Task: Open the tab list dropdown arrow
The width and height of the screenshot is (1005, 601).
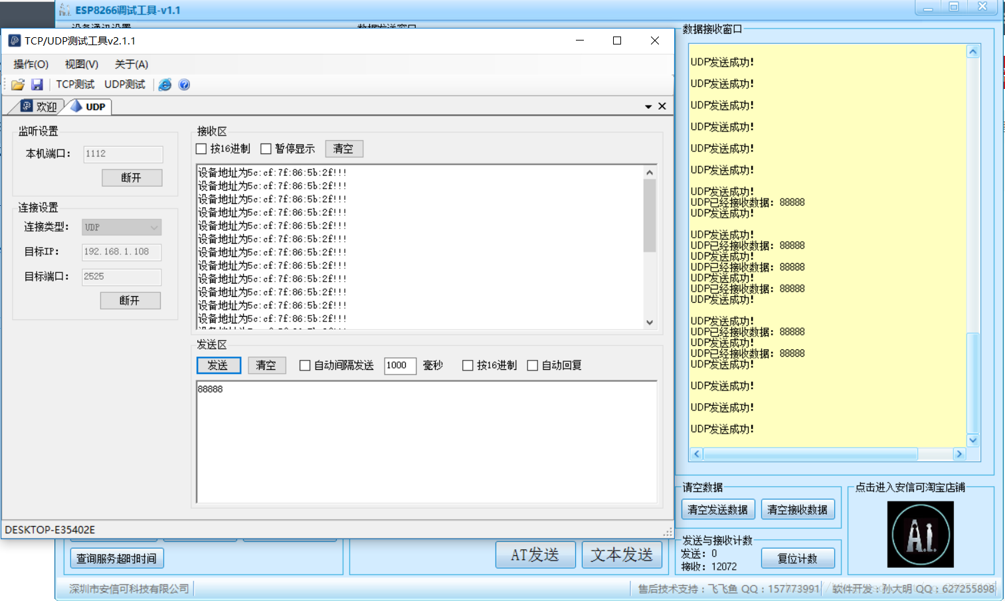Action: pos(648,107)
